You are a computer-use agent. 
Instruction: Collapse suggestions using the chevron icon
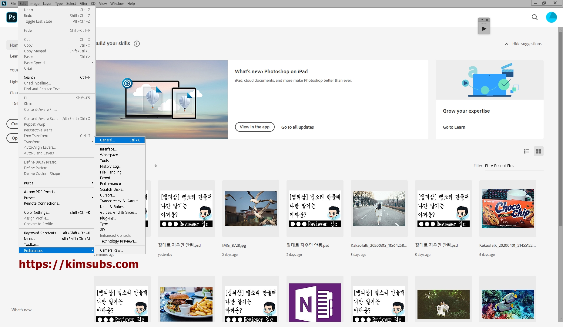(507, 44)
